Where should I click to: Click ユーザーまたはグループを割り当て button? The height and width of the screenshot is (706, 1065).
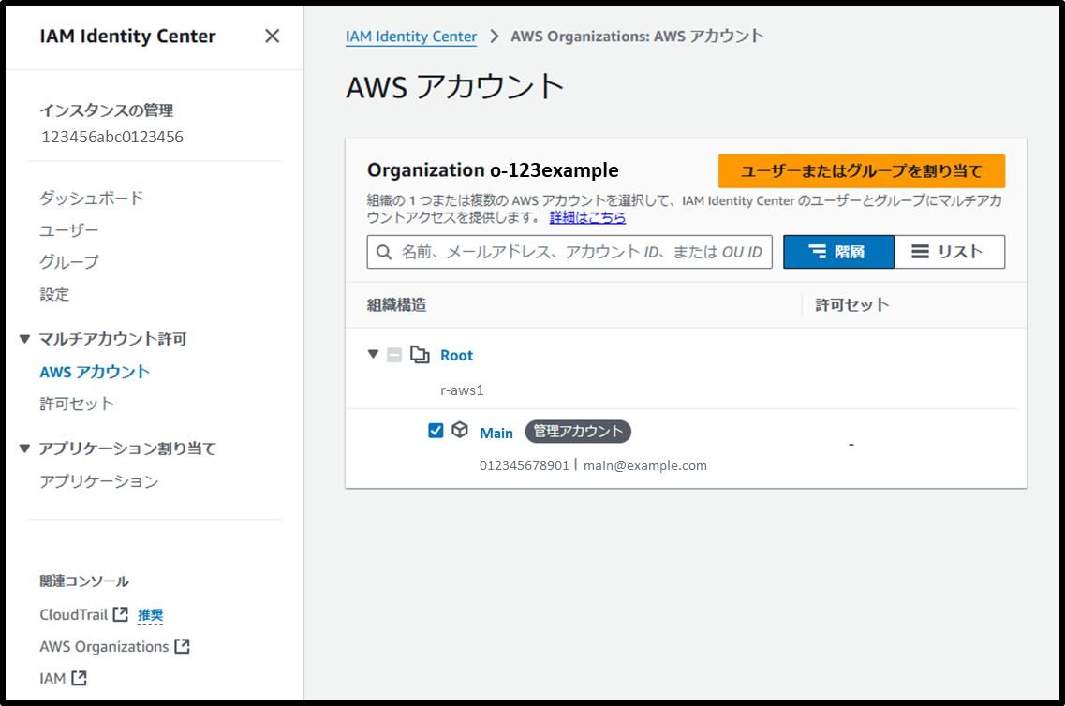[x=861, y=171]
